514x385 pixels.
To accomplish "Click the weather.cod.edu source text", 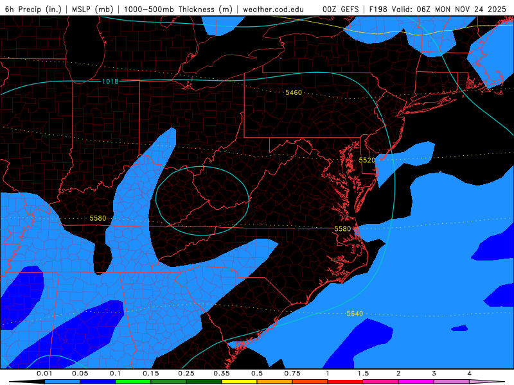I will click(x=273, y=9).
